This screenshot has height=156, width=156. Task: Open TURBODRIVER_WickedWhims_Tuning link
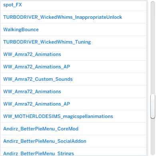click(47, 42)
